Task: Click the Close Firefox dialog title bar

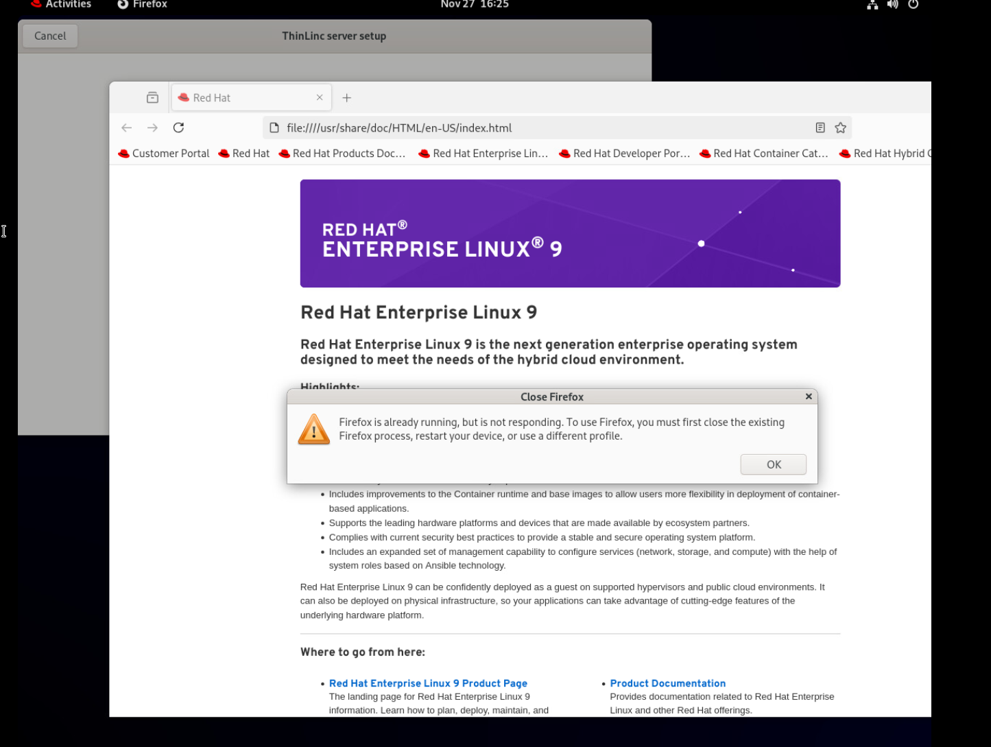Action: [x=552, y=396]
